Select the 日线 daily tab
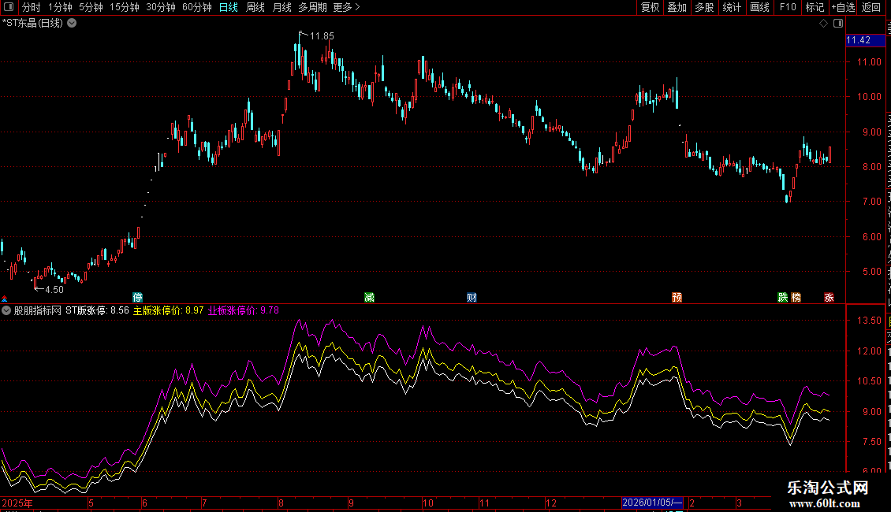The height and width of the screenshot is (512, 891). pyautogui.click(x=229, y=7)
